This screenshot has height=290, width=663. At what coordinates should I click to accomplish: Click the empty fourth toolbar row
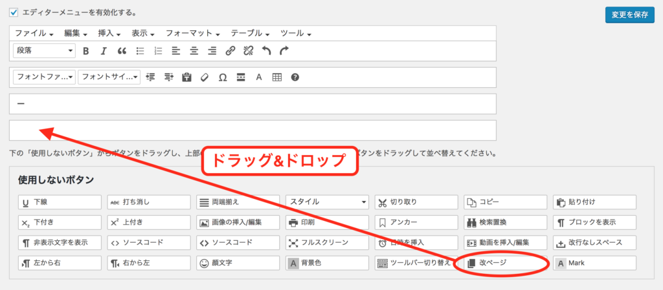tap(253, 130)
